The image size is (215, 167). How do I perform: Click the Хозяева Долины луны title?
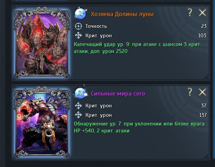click(x=122, y=14)
